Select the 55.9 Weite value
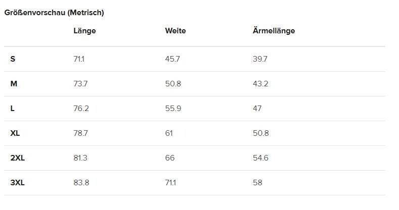Screen dimensions: 399x210 173,109
